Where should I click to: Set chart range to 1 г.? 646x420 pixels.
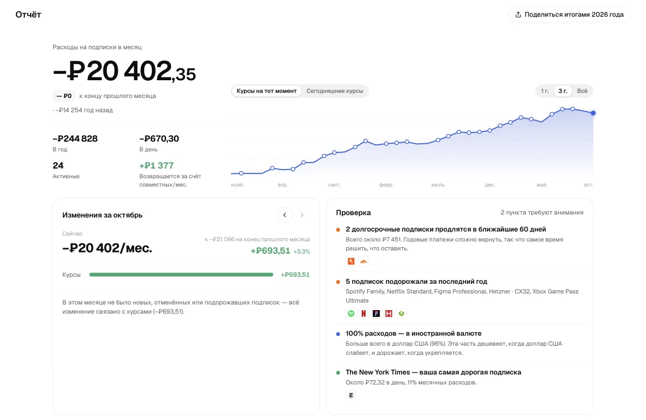pyautogui.click(x=545, y=91)
